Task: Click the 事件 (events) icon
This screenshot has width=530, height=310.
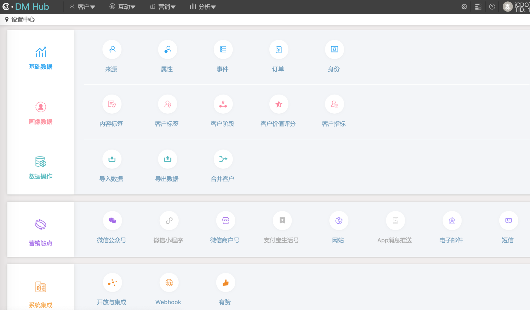Action: 223,50
